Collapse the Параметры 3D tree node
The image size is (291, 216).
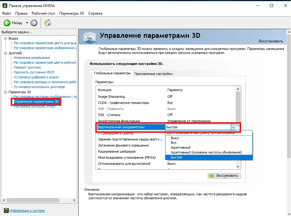point(5,92)
